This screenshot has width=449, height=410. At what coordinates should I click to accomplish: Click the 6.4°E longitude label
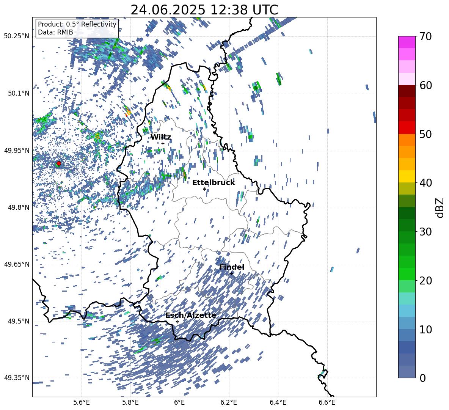point(278,402)
